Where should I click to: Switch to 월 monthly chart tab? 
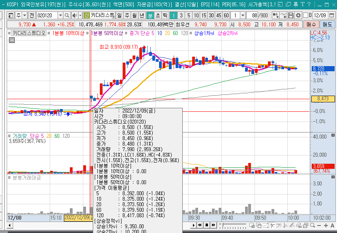pyautogui.click(x=135, y=15)
